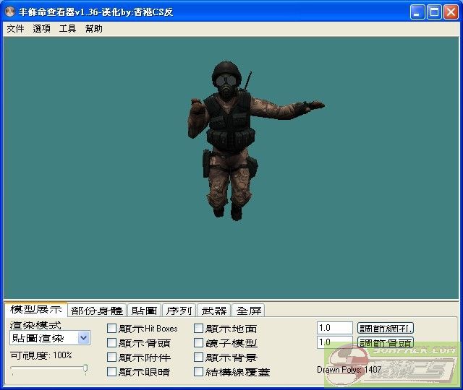Click the input field beside 調節網孔

pos(334,328)
